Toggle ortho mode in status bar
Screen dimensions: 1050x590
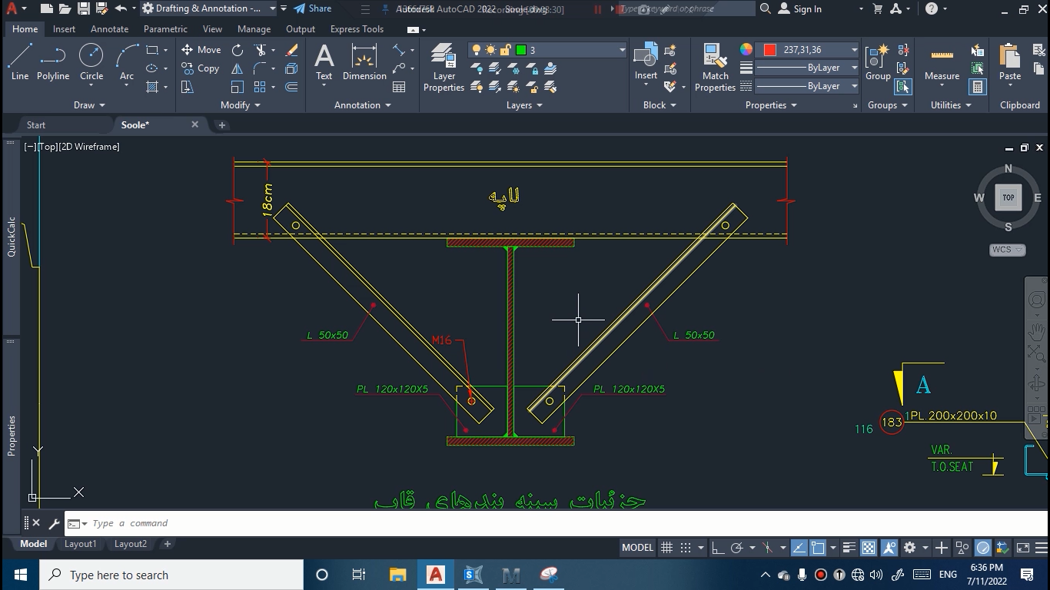click(x=718, y=548)
